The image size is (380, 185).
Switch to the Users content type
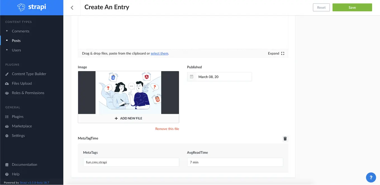(16, 50)
